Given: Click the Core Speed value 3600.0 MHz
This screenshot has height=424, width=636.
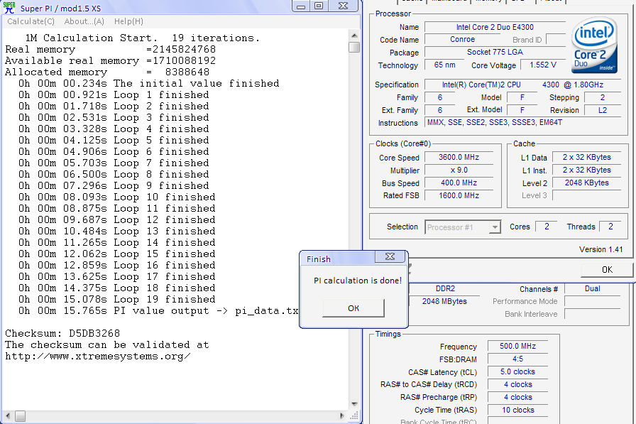Looking at the screenshot, I should coord(459,158).
